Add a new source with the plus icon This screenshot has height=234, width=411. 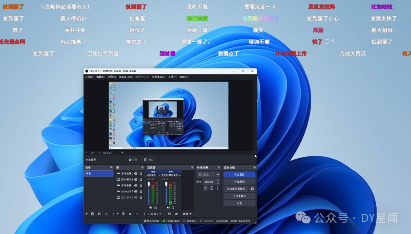[x=118, y=214]
